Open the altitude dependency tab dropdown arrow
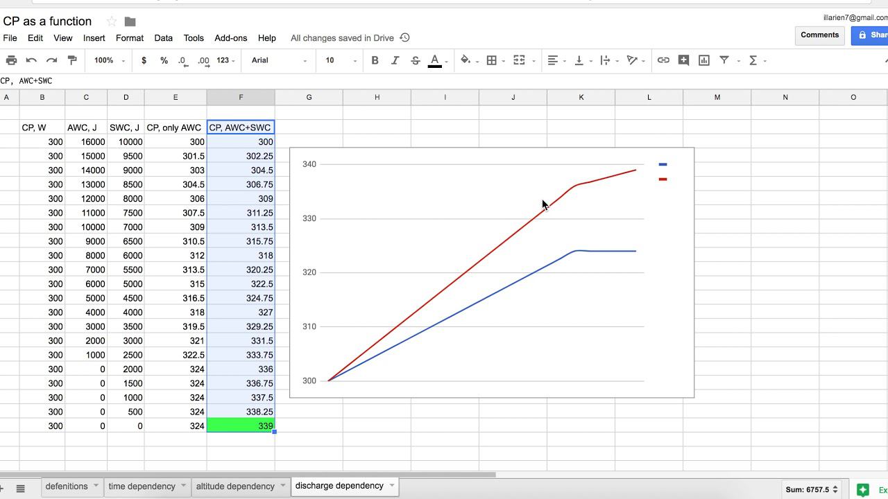The height and width of the screenshot is (499, 888). tap(282, 486)
